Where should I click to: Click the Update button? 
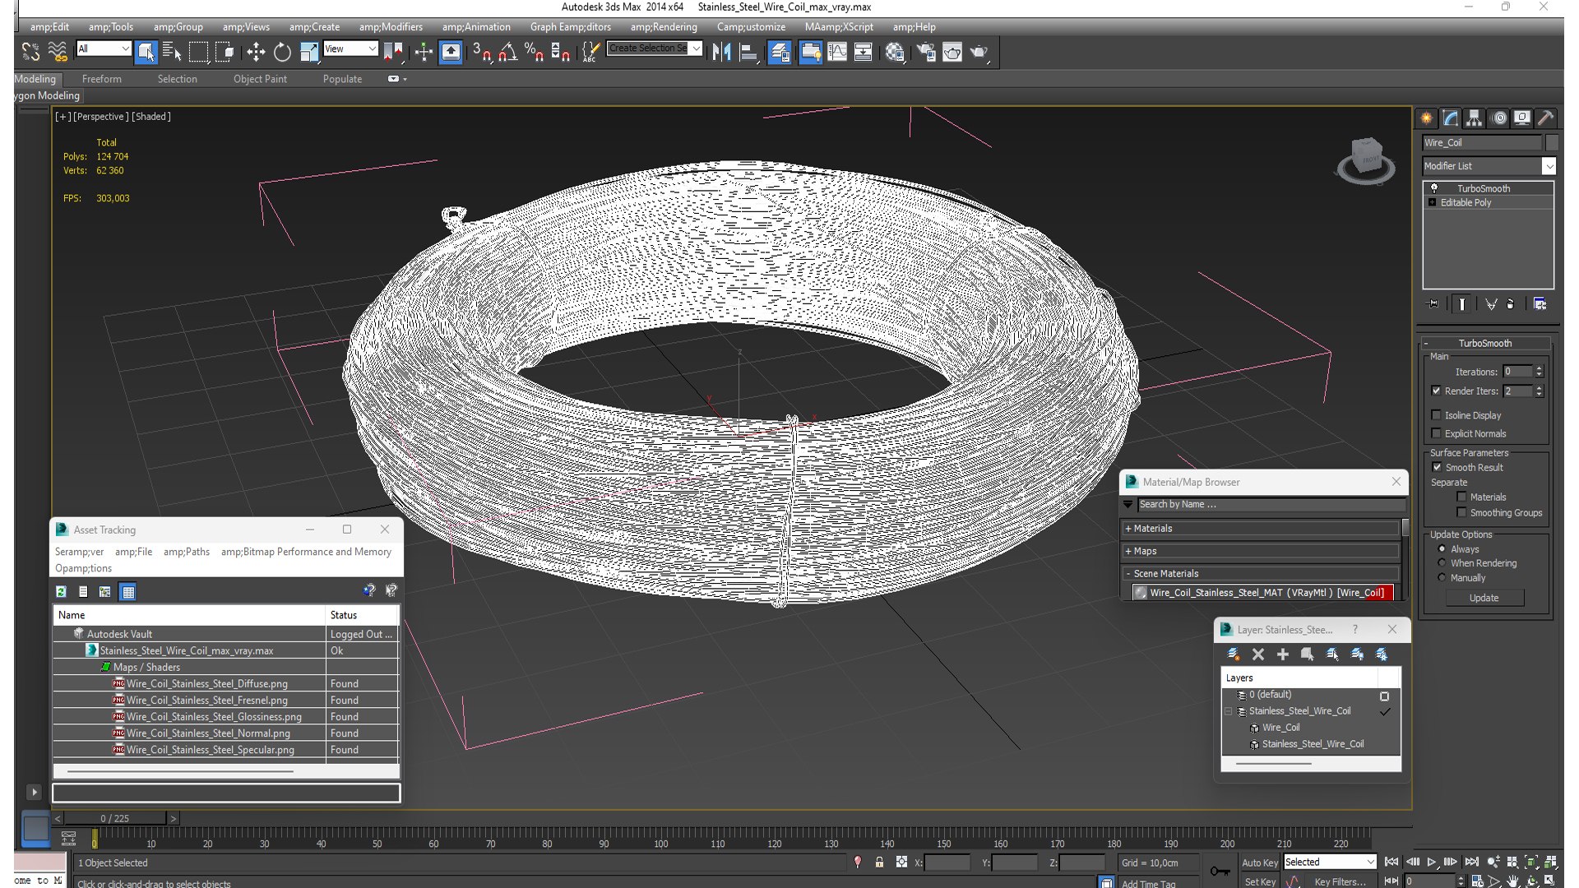click(x=1484, y=598)
